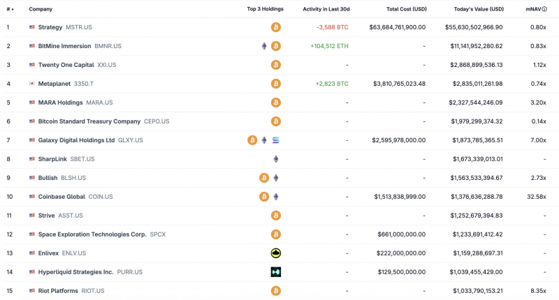Click the Ethereum icon in BitMine Immersion row

click(x=264, y=46)
